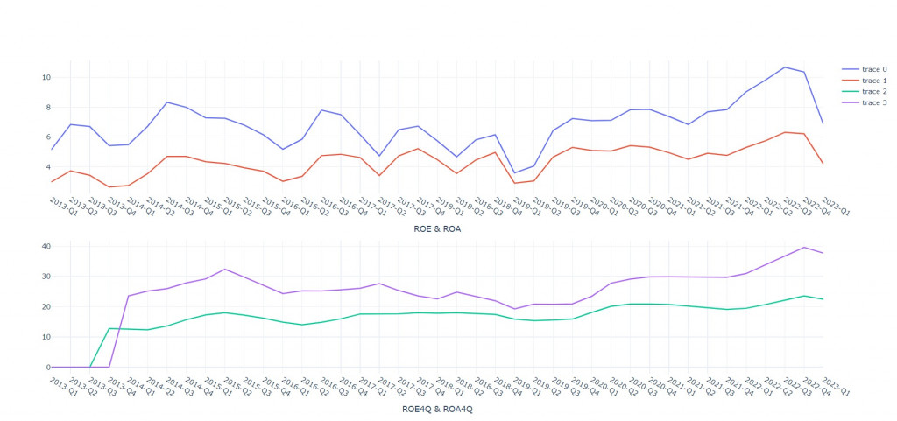This screenshot has height=421, width=897.
Task: Toggle trace 2 in the legend
Action: click(864, 91)
